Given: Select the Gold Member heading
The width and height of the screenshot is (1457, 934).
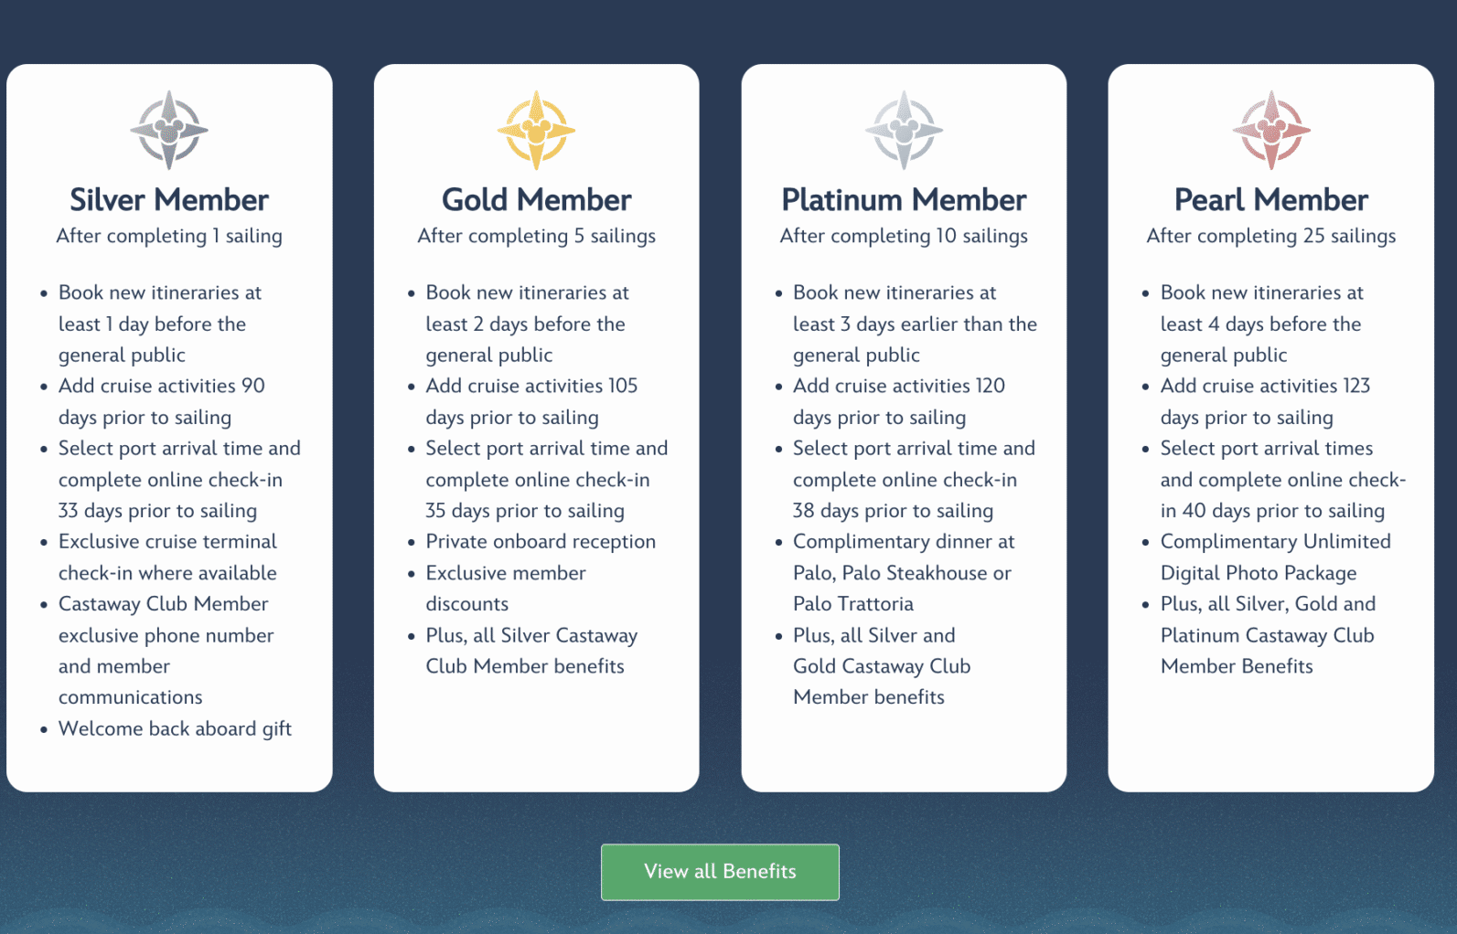Looking at the screenshot, I should click(536, 200).
